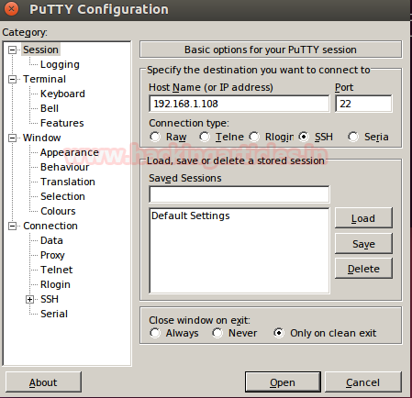
Task: Collapse the Window tree node
Action: tap(12, 138)
